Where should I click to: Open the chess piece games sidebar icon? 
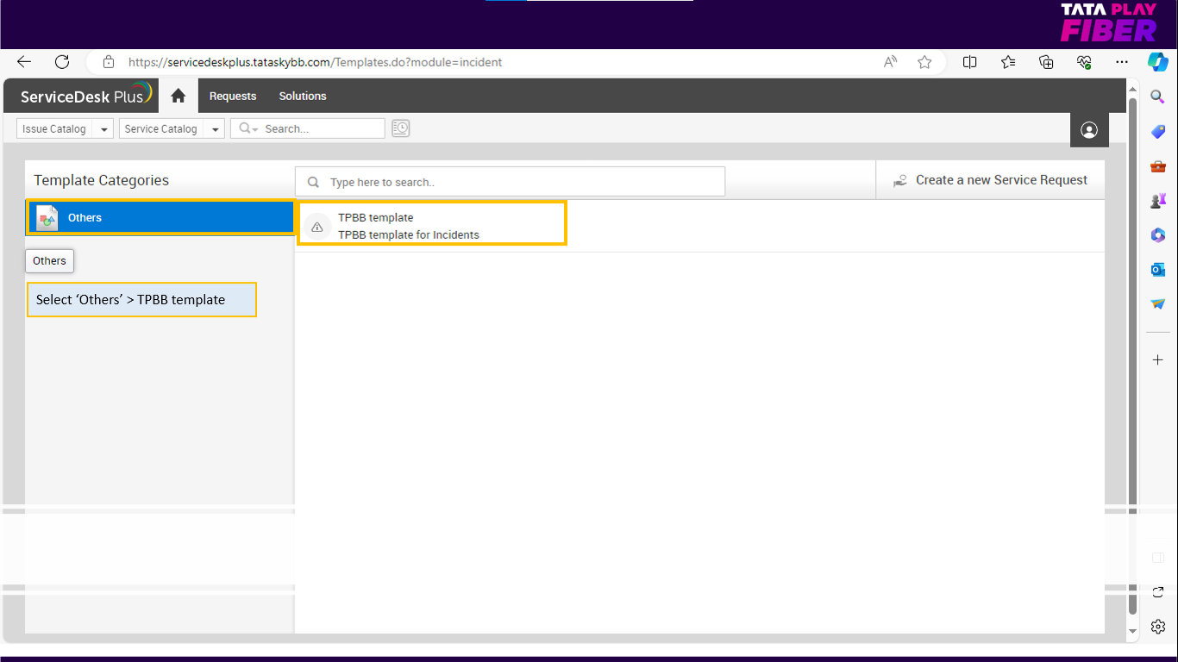click(1157, 200)
